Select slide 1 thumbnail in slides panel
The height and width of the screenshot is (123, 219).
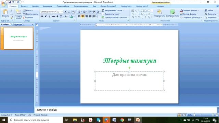coord(18,38)
